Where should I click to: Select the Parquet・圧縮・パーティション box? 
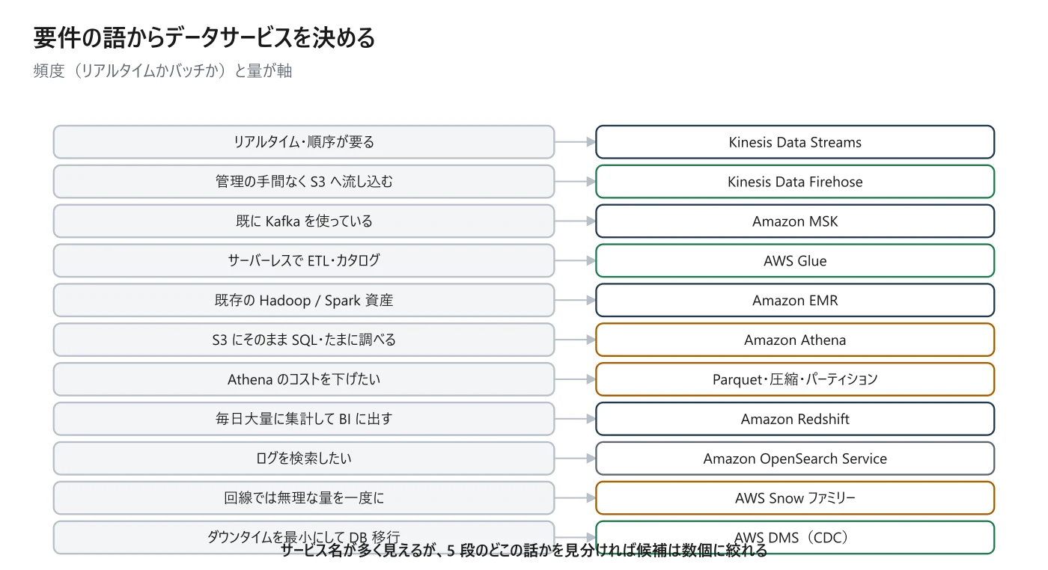[x=795, y=379]
